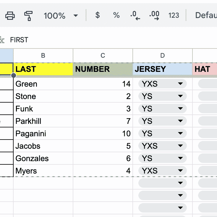Open the 123 more formats menu
The width and height of the screenshot is (217, 217).
click(174, 15)
